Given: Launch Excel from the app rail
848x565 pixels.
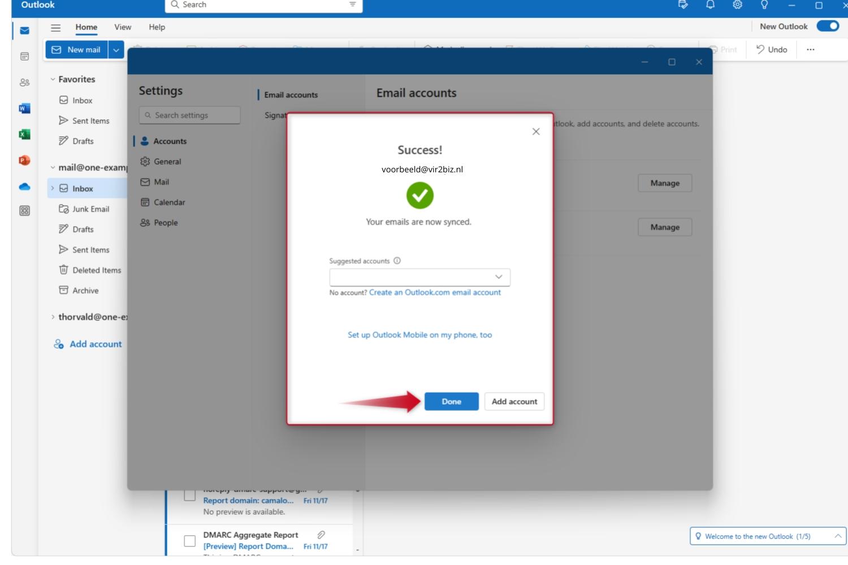Looking at the screenshot, I should tap(24, 134).
